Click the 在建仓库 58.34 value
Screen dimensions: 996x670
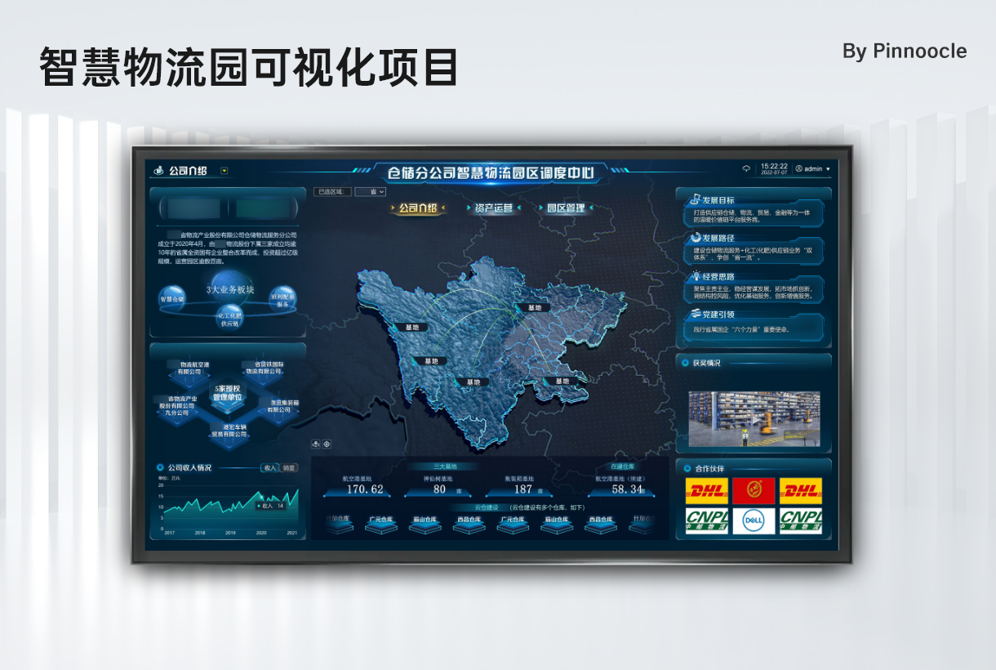tap(628, 489)
